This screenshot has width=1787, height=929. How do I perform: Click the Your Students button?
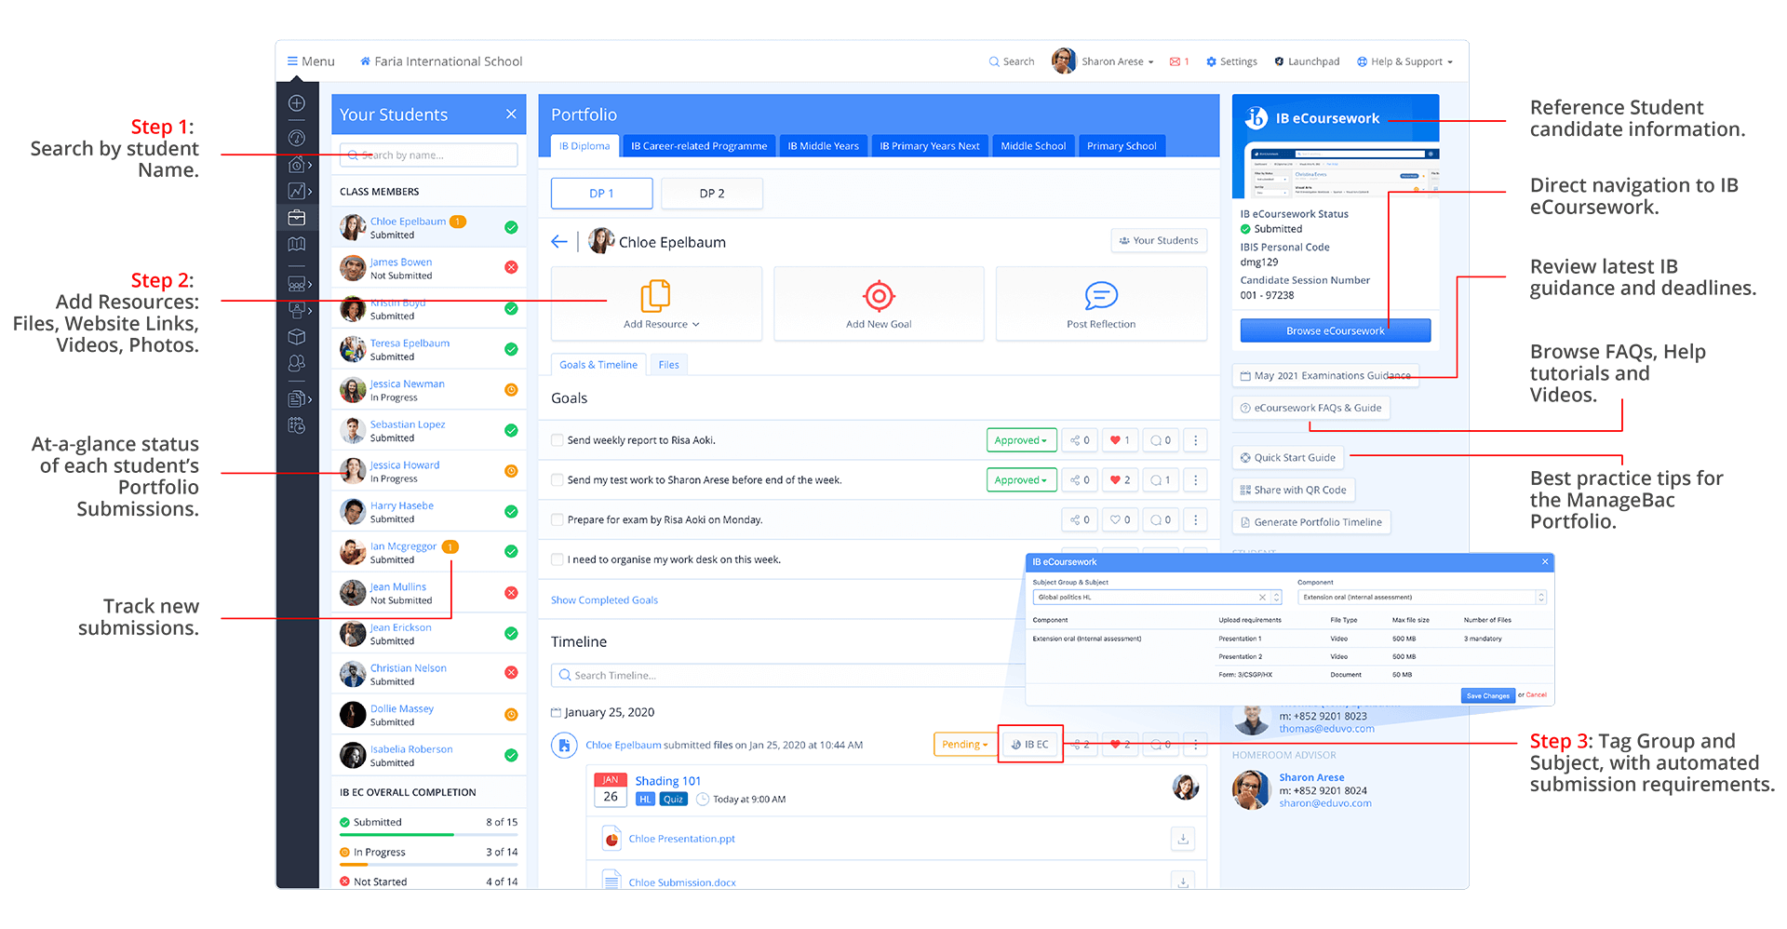click(x=1159, y=240)
